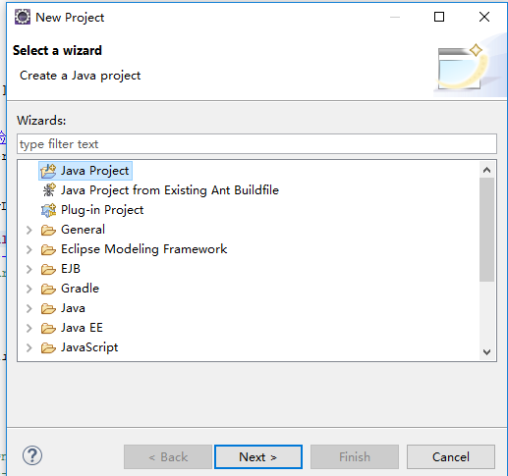Click the Cancel button
The image size is (508, 476).
tap(451, 456)
